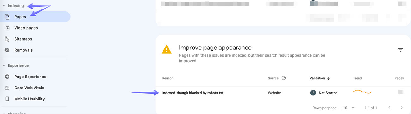The width and height of the screenshot is (411, 114).
Task: Go to next page of results
Action: [402, 108]
